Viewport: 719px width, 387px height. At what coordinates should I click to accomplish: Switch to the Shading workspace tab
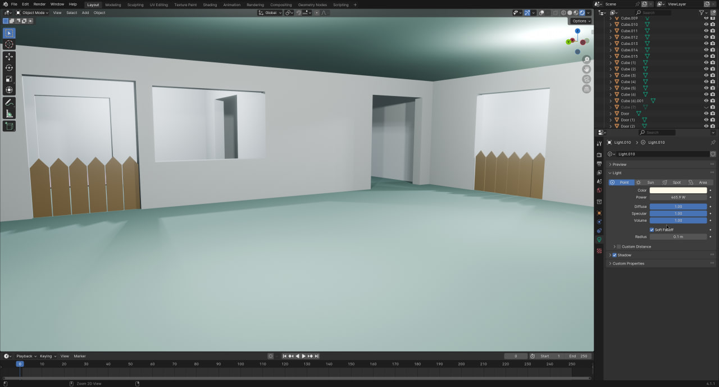(210, 4)
